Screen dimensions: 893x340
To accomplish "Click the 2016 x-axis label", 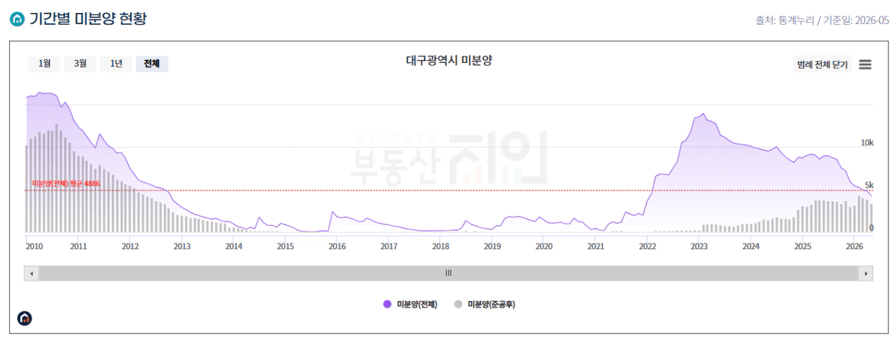I will [337, 247].
